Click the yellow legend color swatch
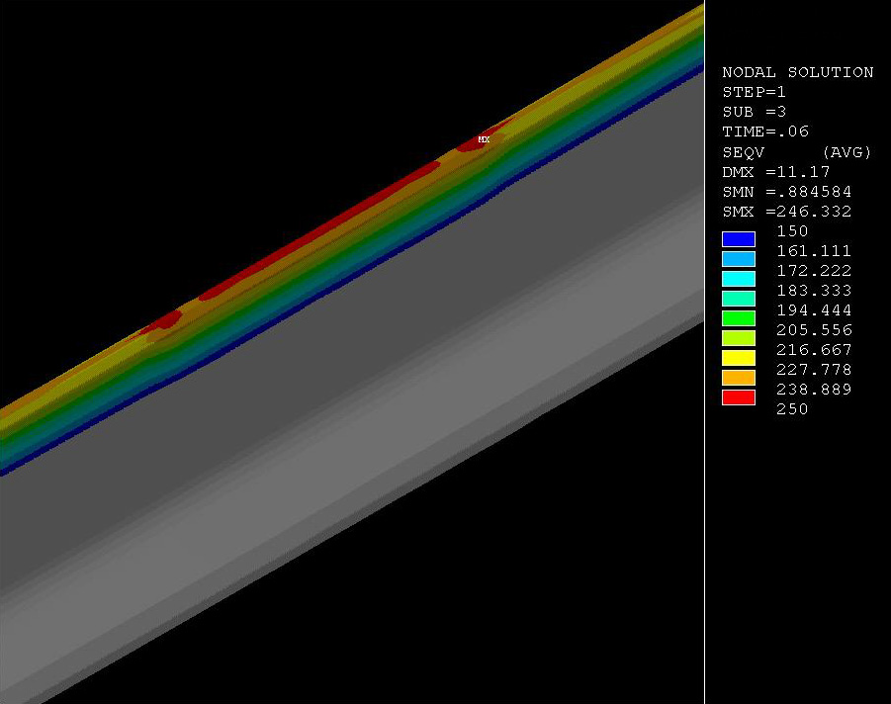This screenshot has height=704, width=891. click(x=739, y=358)
